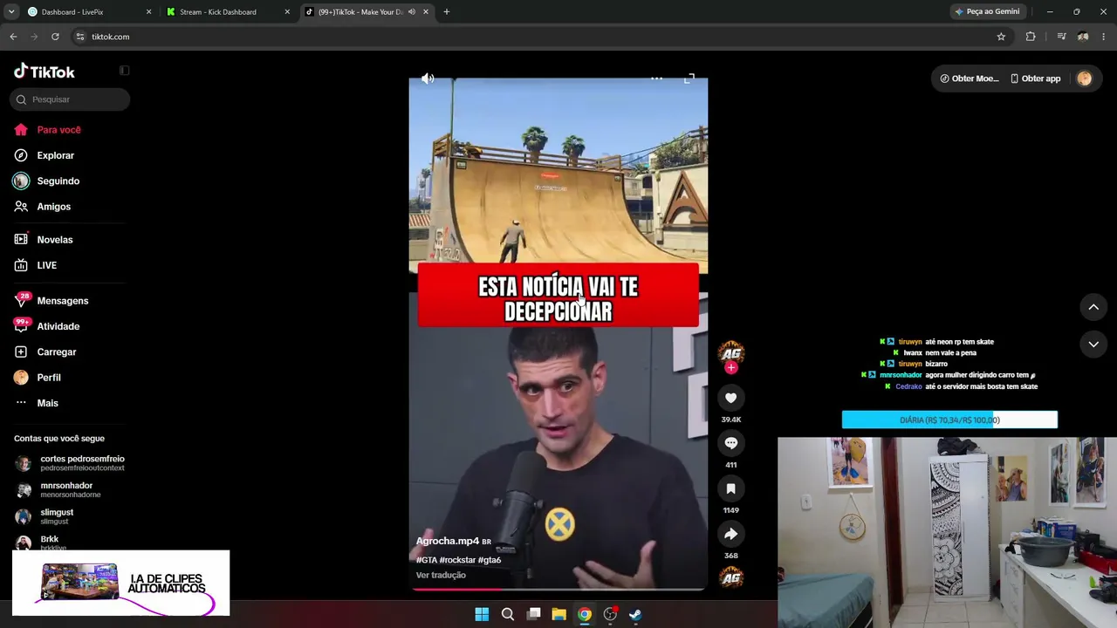Open the comments on this video
Screen dimensions: 1117x628
coord(731,443)
